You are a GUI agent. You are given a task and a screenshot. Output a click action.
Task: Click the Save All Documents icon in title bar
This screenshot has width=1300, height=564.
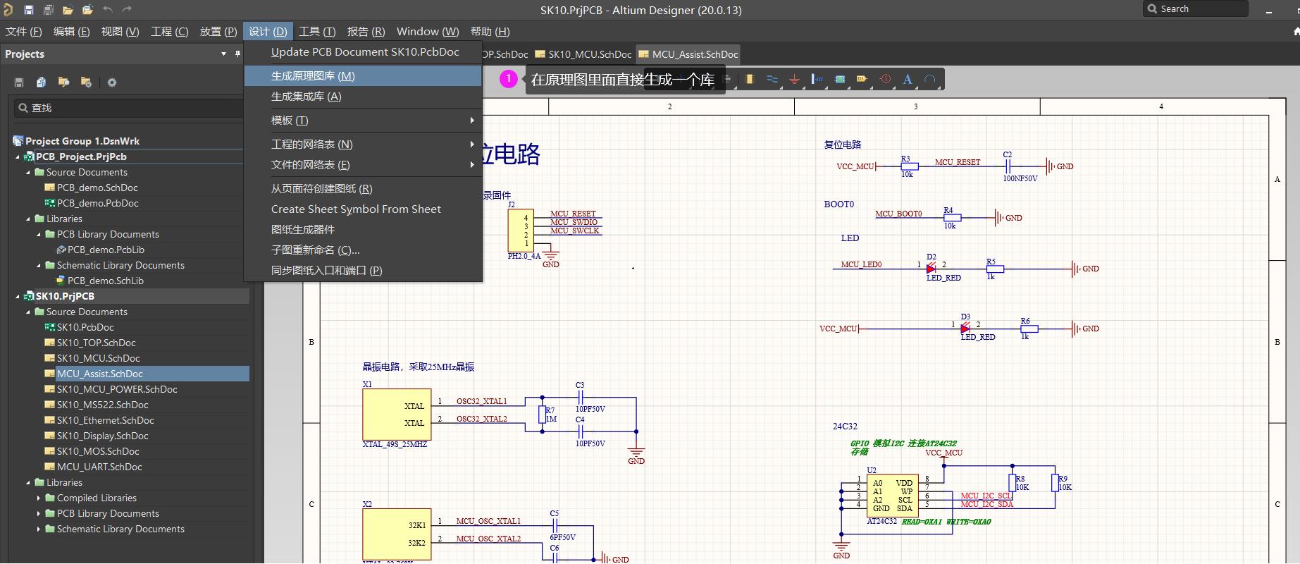48,10
